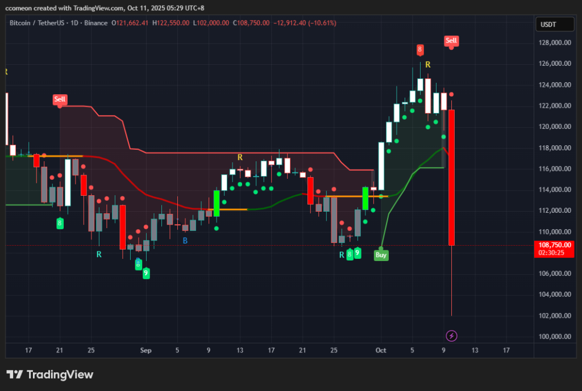Click the green Buy signal marker
The image size is (582, 391).
(x=381, y=255)
